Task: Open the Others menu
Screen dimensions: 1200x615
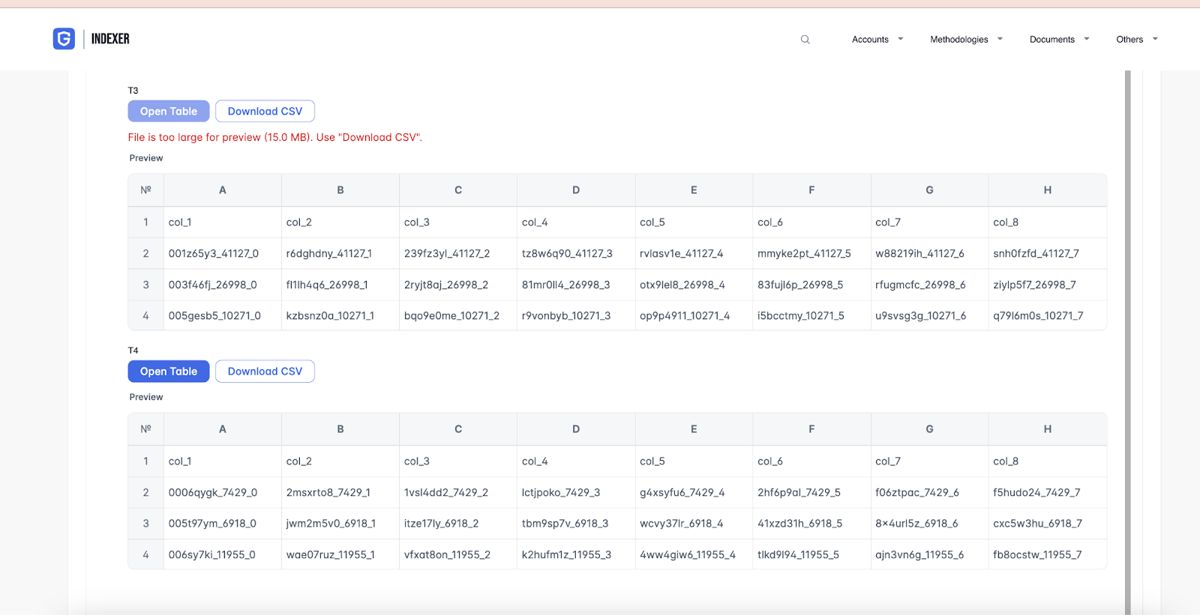Action: pos(1136,40)
